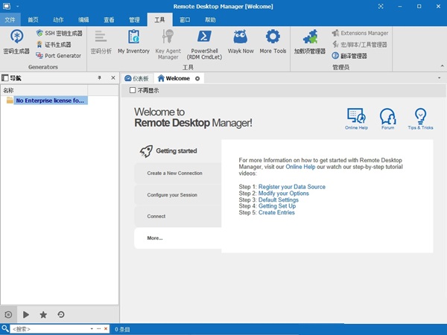Click the Register your Data Source link
This screenshot has height=335, width=447.
(291, 187)
